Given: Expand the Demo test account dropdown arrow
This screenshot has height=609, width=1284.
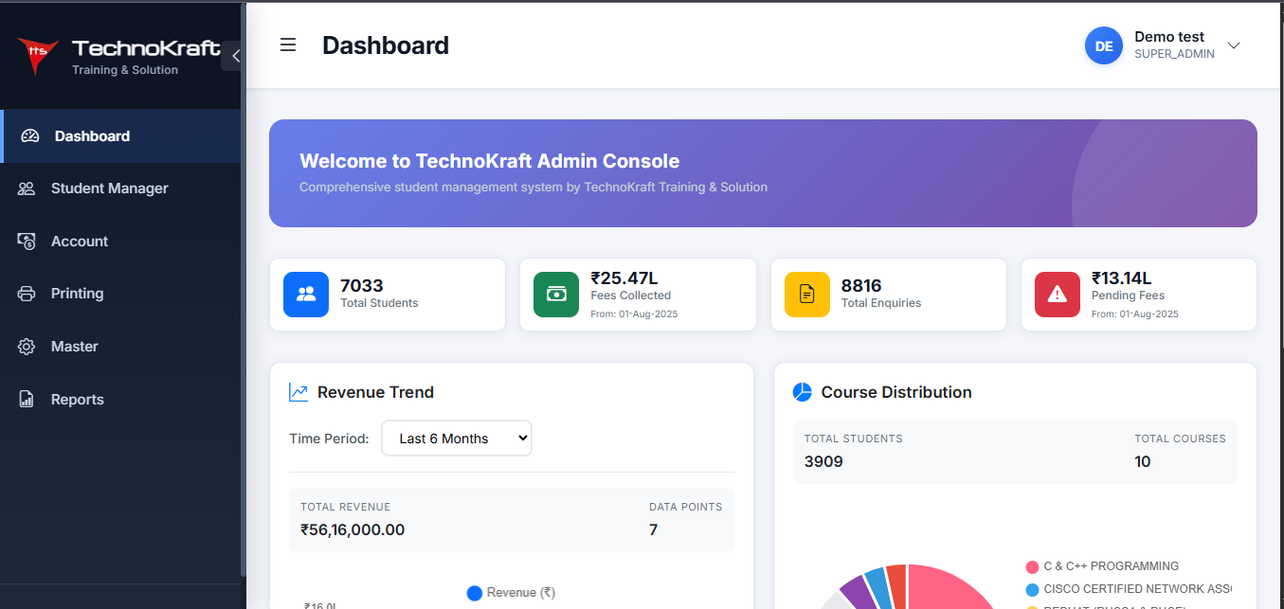Looking at the screenshot, I should click(1233, 45).
